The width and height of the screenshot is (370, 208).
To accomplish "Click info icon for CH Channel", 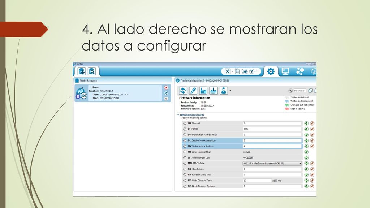I will [185, 123].
